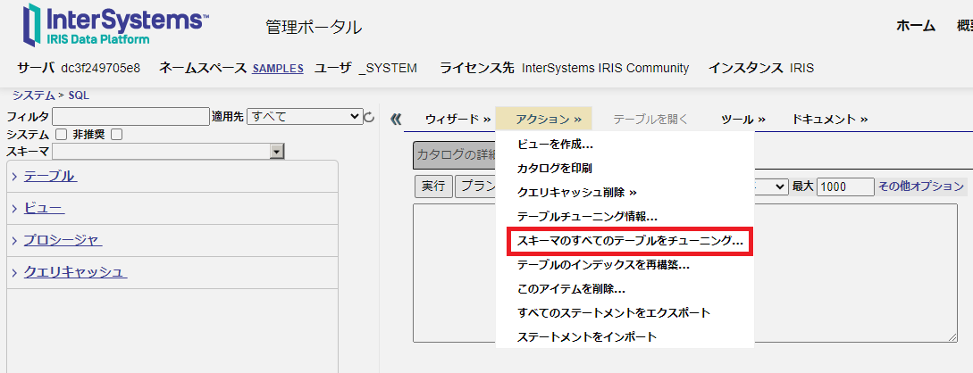
Task: Select スキーマのすべてのテーブルをチューニング menu item
Action: (630, 241)
